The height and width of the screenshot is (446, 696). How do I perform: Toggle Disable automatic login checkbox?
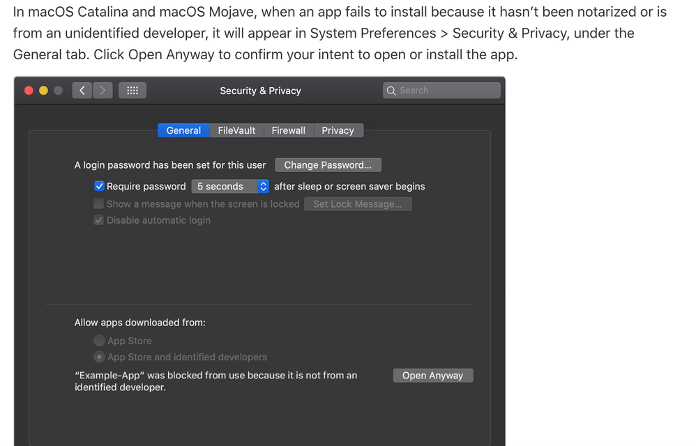99,220
